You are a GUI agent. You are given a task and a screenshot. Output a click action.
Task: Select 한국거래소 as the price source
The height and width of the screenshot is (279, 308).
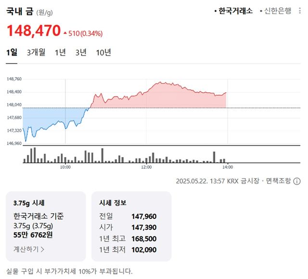235,11
